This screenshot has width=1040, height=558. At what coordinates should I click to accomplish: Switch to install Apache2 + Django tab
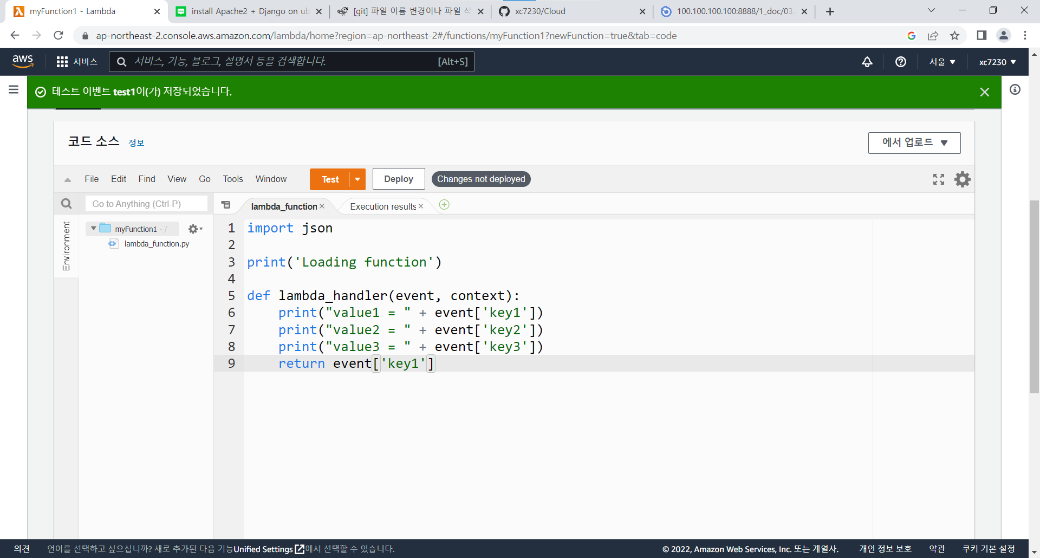pyautogui.click(x=249, y=11)
